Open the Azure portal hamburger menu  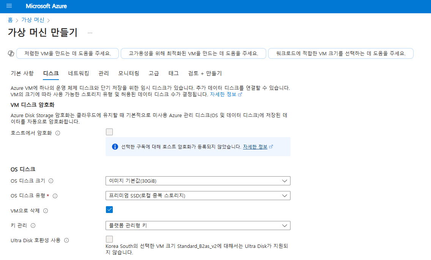(9, 6)
